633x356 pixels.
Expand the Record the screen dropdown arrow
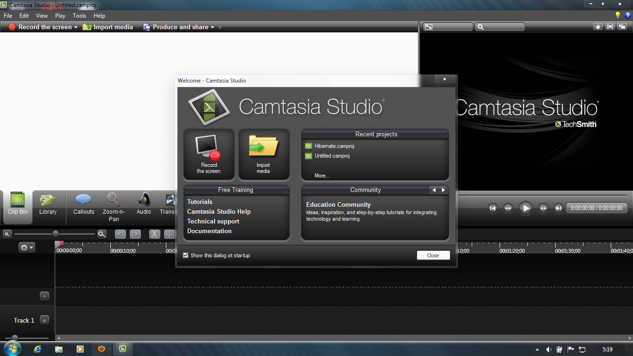pyautogui.click(x=76, y=27)
